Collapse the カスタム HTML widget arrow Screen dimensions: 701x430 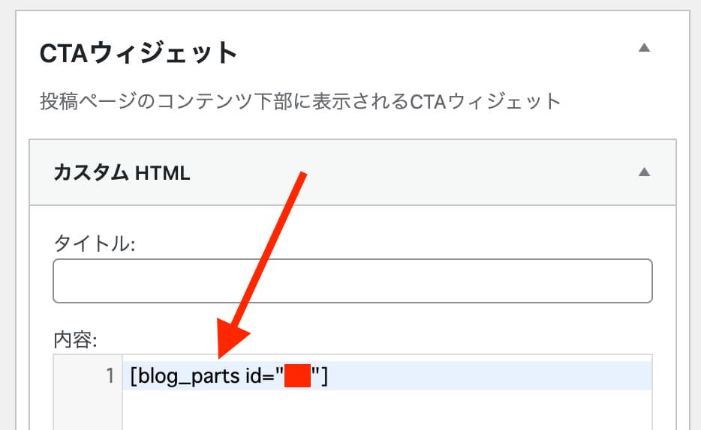click(644, 172)
